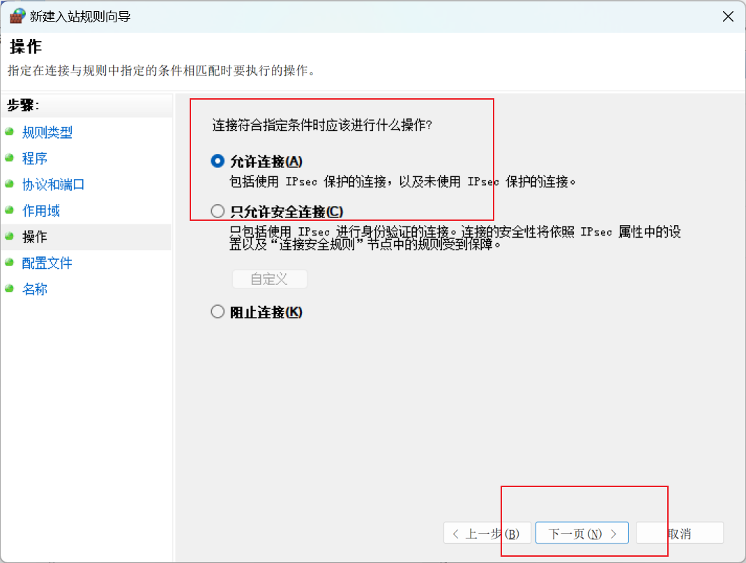Go to the 配置文件 step
The image size is (746, 563).
[47, 263]
